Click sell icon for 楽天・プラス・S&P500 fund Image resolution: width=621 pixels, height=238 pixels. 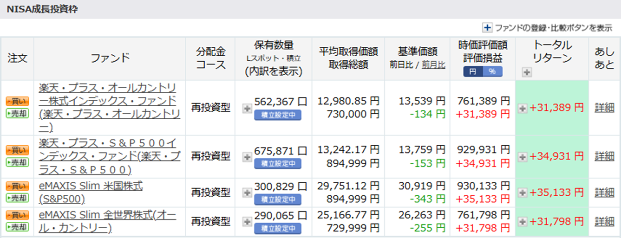pyautogui.click(x=17, y=162)
